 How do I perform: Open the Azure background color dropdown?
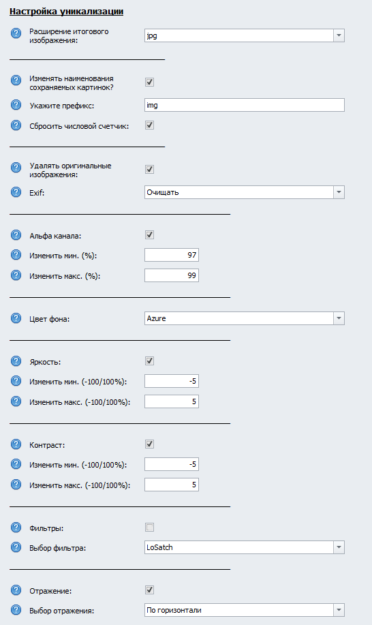click(x=245, y=318)
